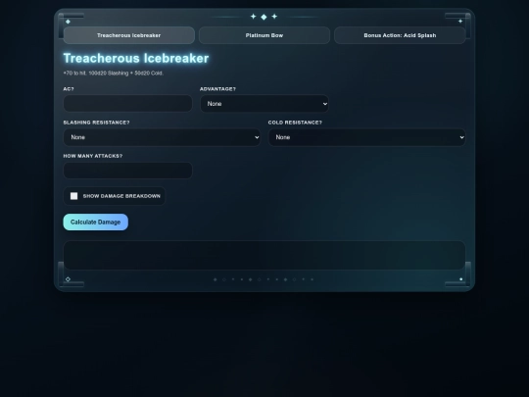Viewport: 529px width, 397px height.
Task: Expand the Cold Resistance dropdown
Action: pyautogui.click(x=366, y=137)
